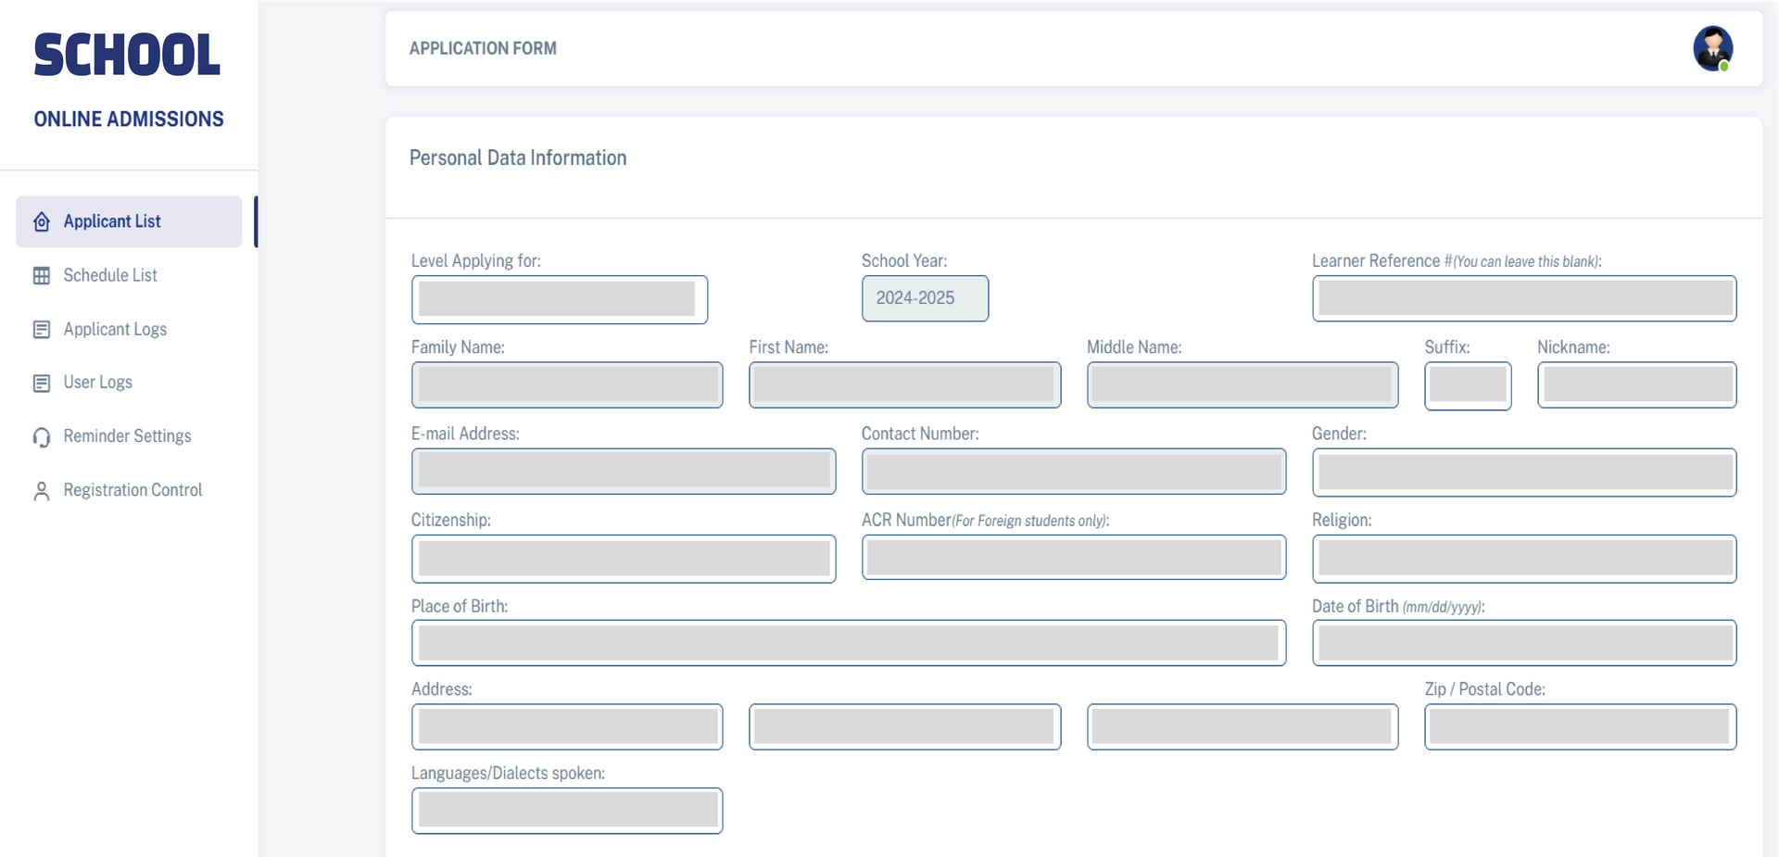Viewport: 1779px width, 857px height.
Task: Select the Date of Birth field
Action: (x=1523, y=643)
